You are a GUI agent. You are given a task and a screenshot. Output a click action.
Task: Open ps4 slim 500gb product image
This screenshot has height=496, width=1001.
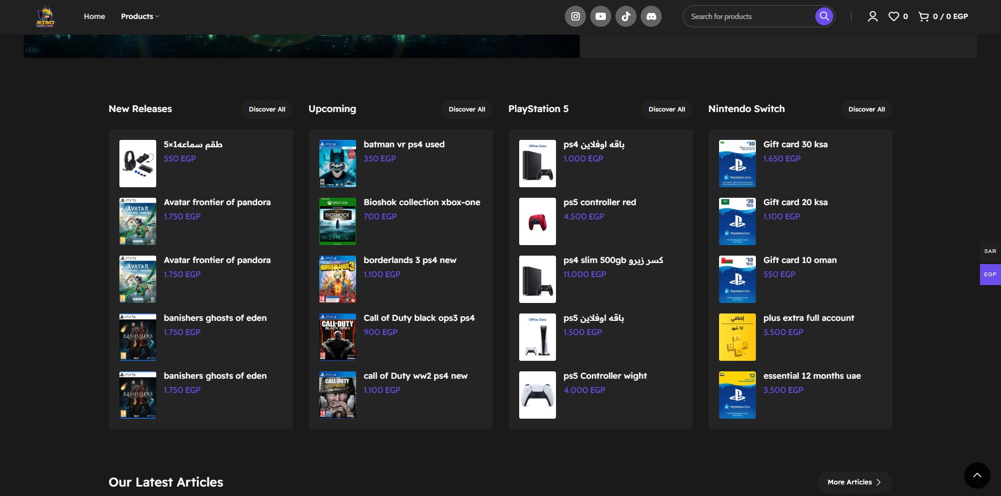(538, 279)
